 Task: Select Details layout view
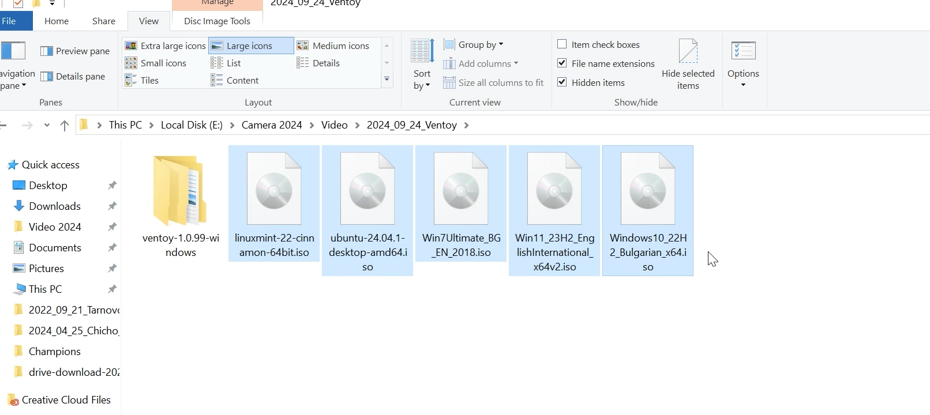click(318, 63)
